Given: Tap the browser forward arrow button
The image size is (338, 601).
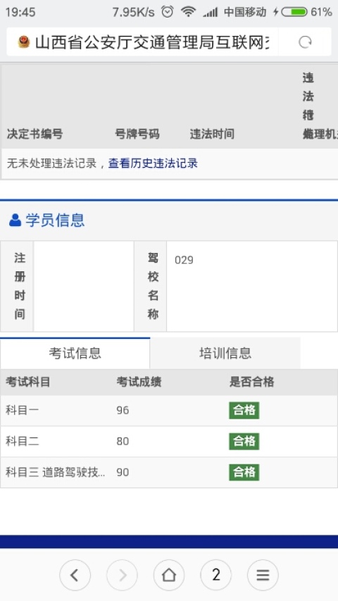Looking at the screenshot, I should point(122,575).
